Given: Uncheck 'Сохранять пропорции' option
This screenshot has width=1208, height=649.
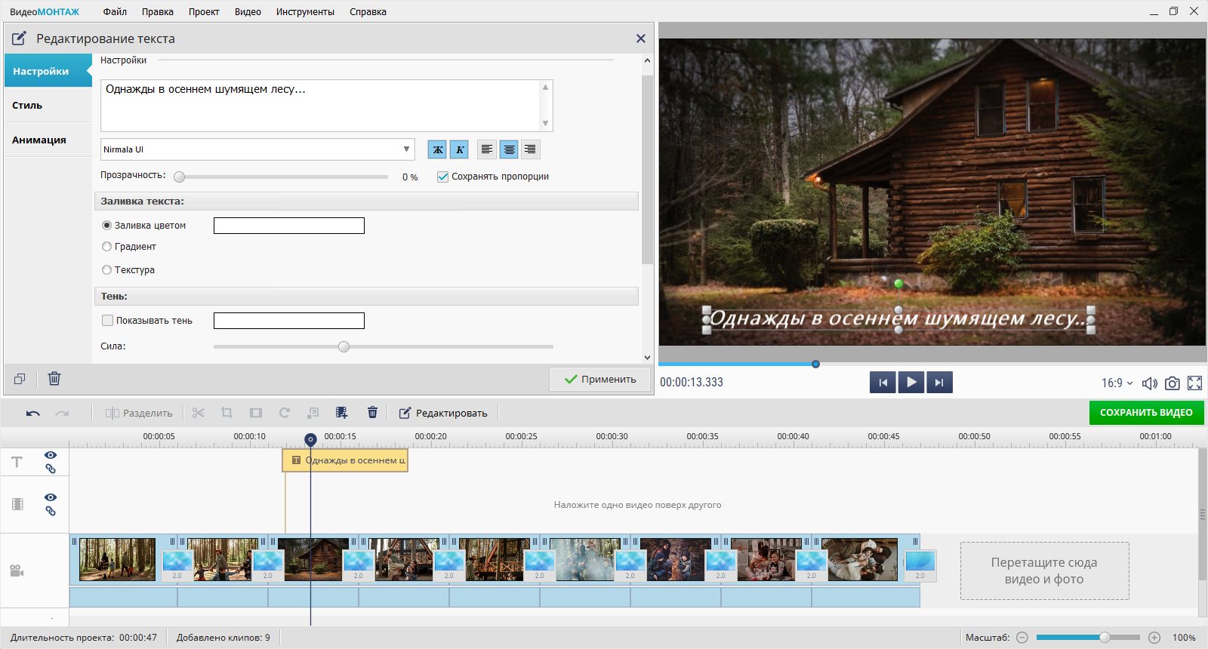Looking at the screenshot, I should coord(443,177).
